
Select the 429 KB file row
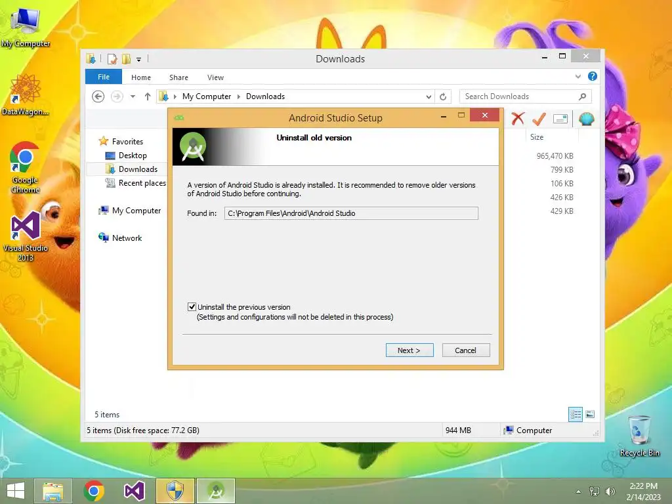562,211
